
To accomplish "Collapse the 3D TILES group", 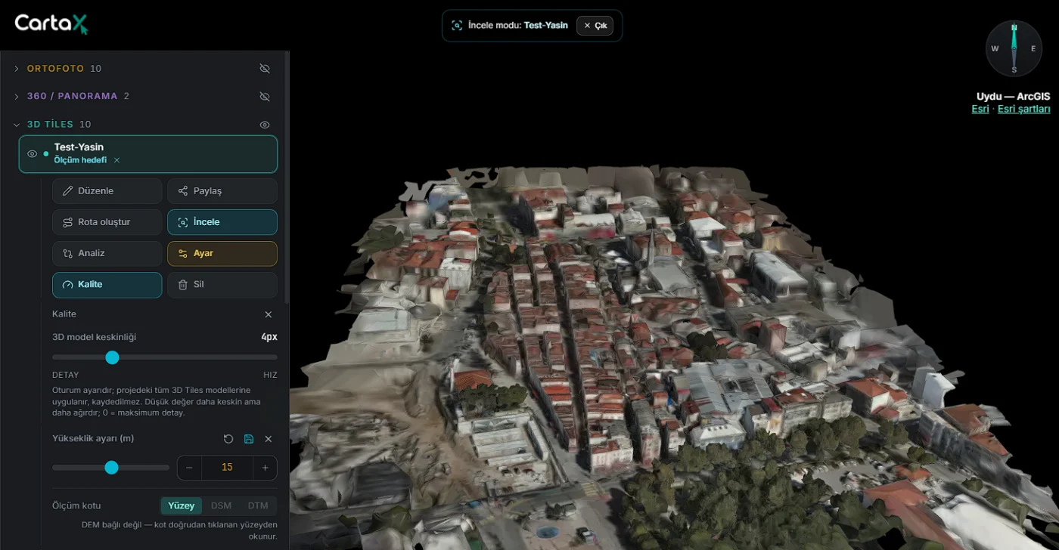I will (17, 125).
